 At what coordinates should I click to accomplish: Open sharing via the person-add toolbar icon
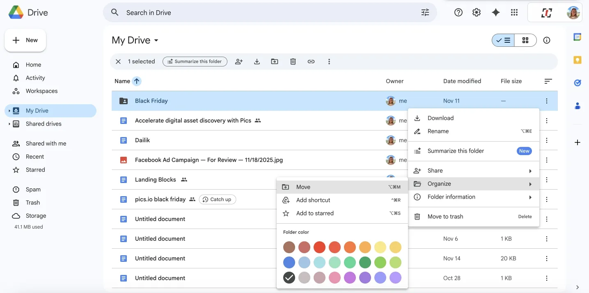click(239, 61)
